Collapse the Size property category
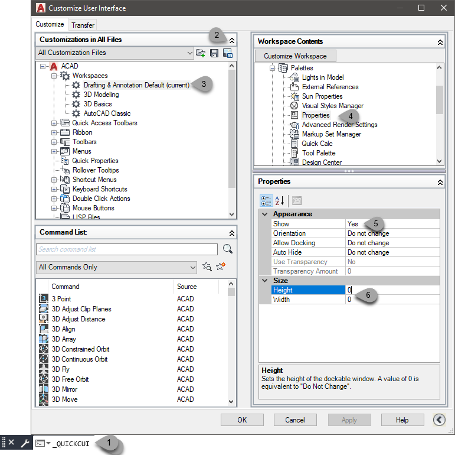The image size is (455, 455). point(264,281)
